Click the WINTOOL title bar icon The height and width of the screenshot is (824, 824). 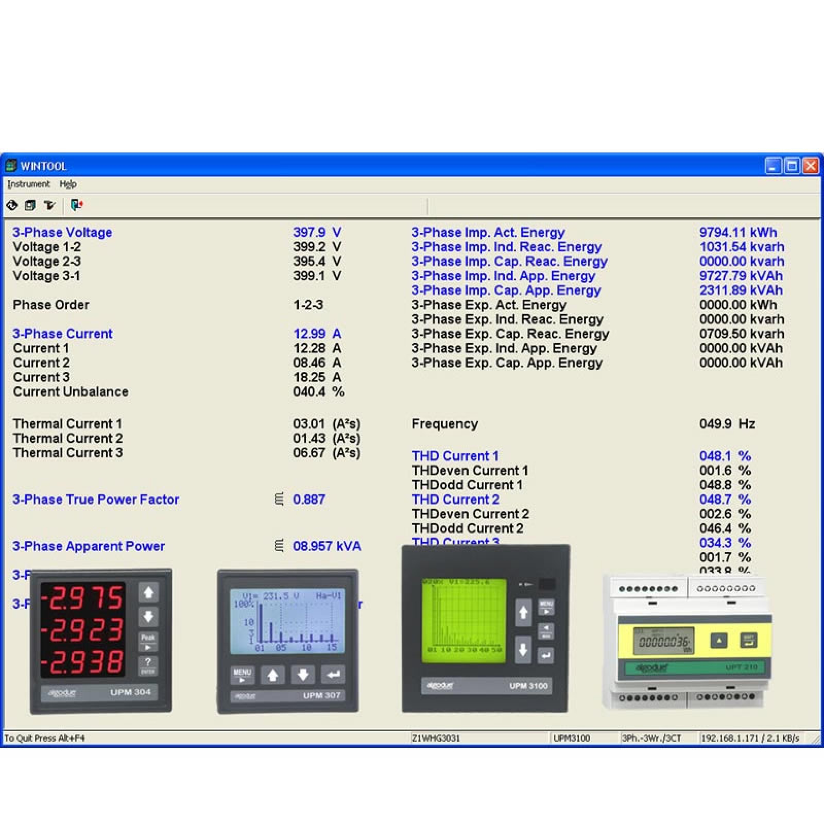tap(12, 166)
